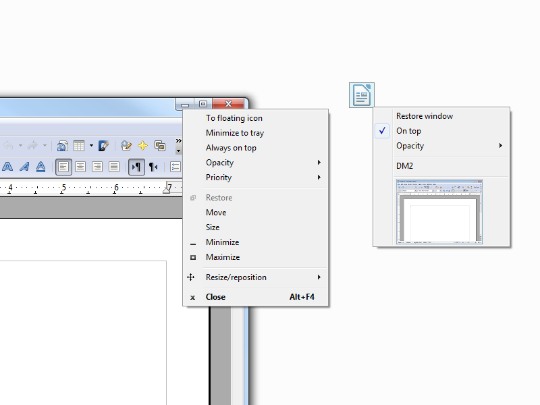Choose "To floating icon" from menu
This screenshot has height=405, width=540.
pos(234,118)
